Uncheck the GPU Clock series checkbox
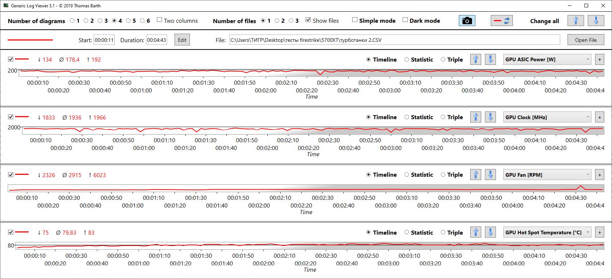This screenshot has height=279, width=612. [11, 117]
